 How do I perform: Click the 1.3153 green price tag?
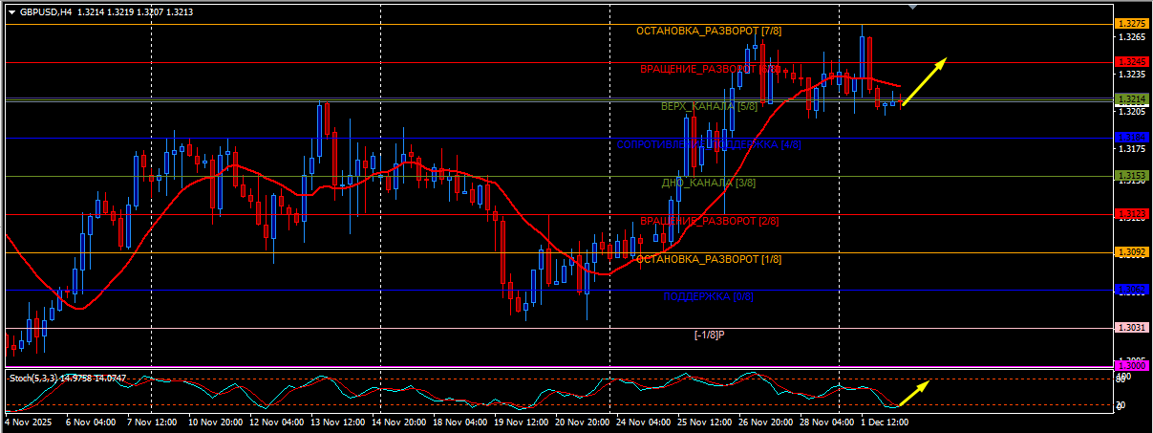coord(1131,175)
